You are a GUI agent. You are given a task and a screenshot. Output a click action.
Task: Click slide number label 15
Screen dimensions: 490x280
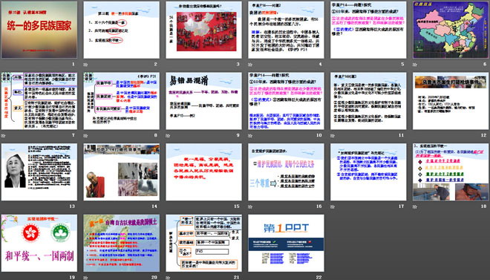coord(237,206)
